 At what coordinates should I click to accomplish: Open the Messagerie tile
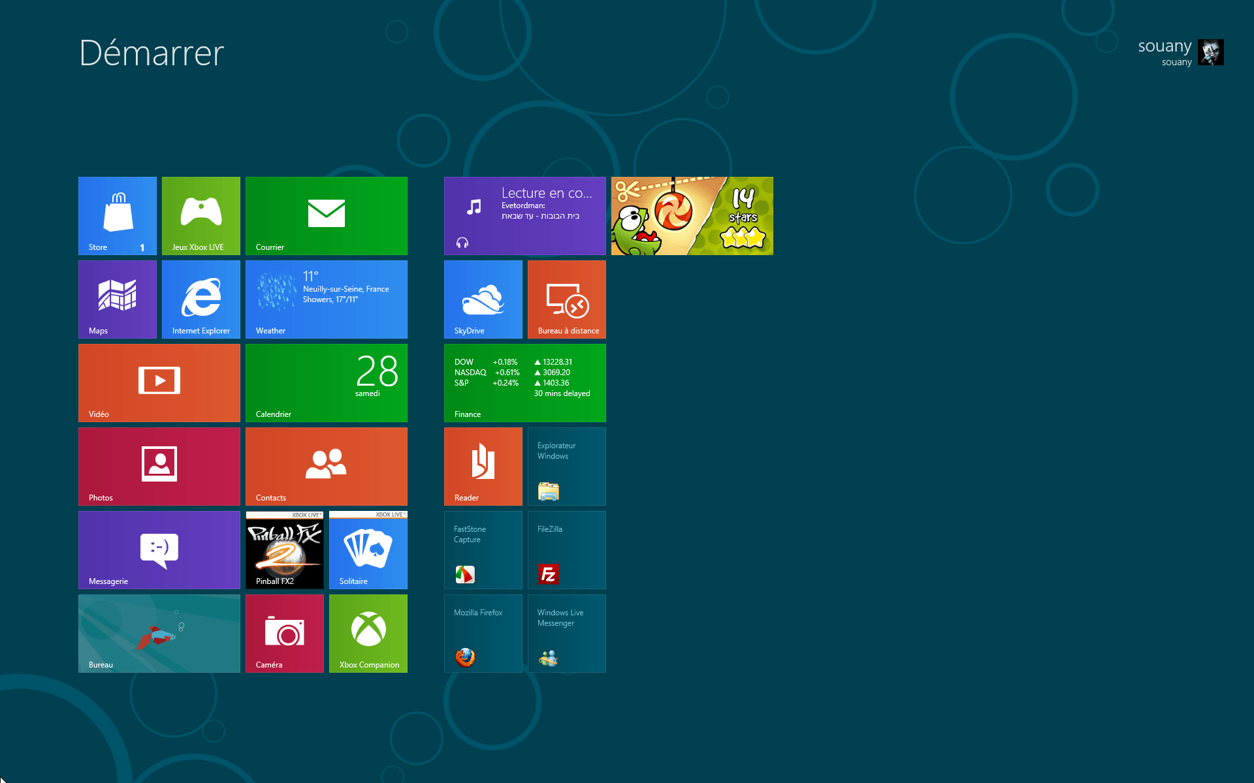pyautogui.click(x=159, y=550)
